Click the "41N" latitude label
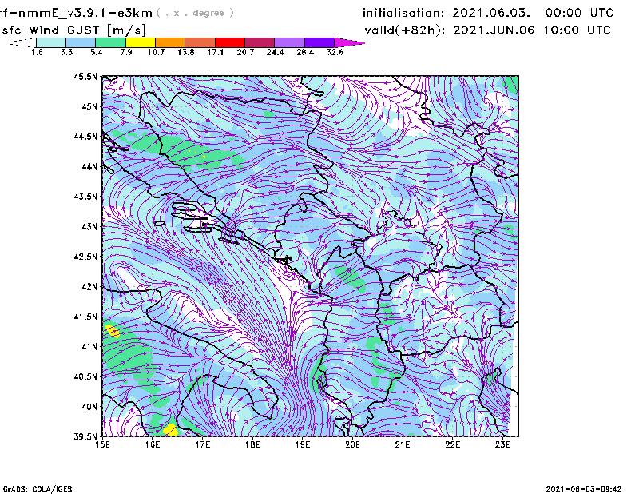639x494 pixels. pyautogui.click(x=89, y=347)
